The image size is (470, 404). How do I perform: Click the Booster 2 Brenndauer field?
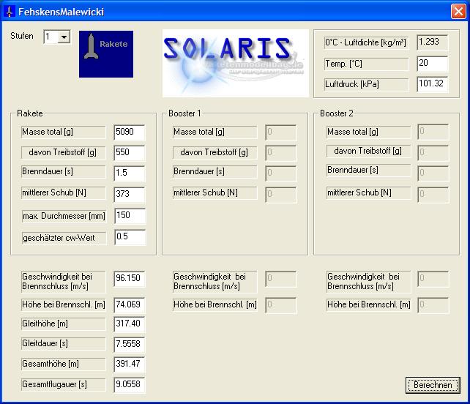(433, 173)
